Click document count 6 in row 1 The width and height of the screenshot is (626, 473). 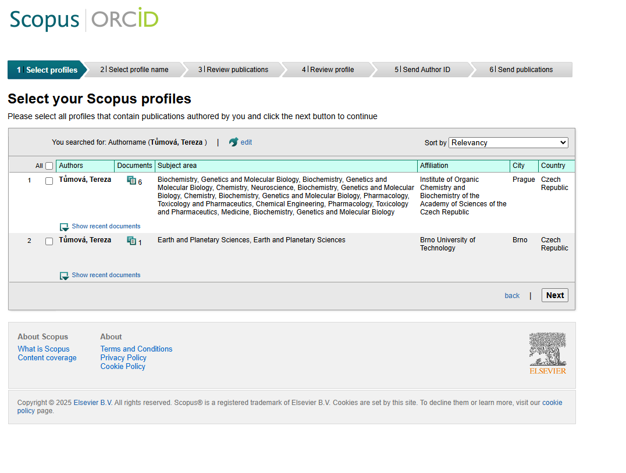point(140,182)
